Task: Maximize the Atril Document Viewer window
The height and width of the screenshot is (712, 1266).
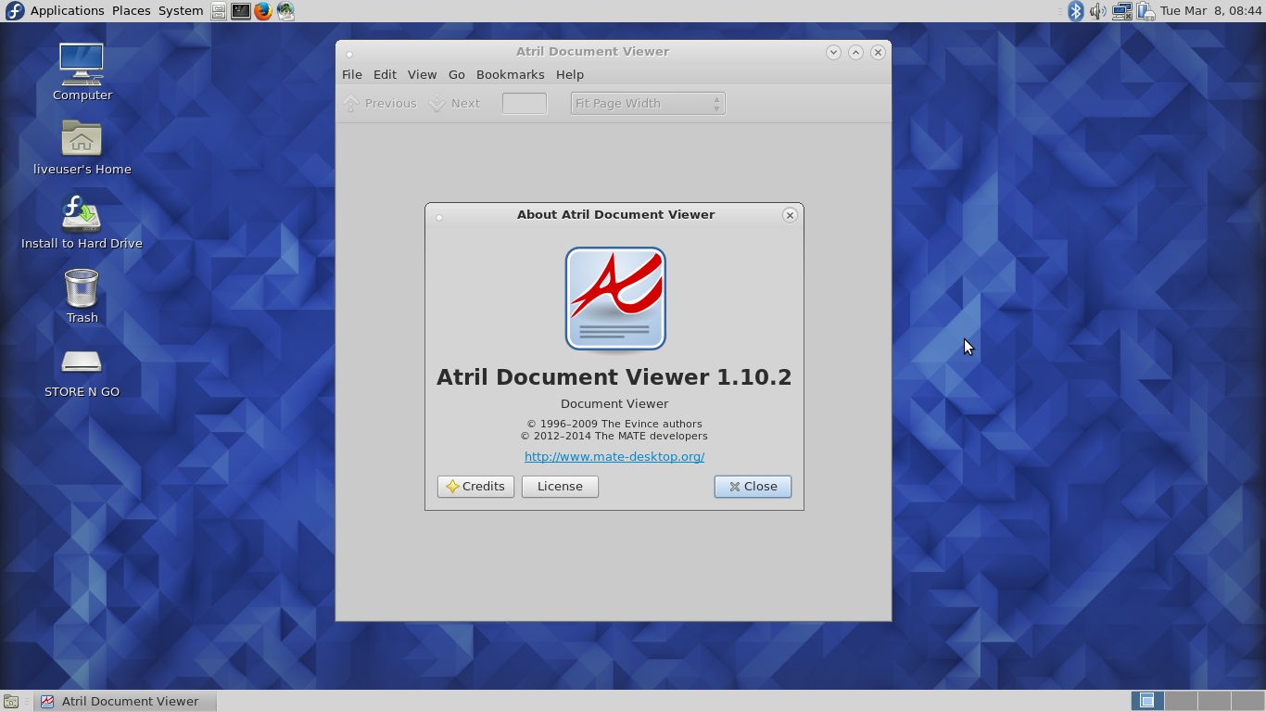Action: [x=855, y=52]
